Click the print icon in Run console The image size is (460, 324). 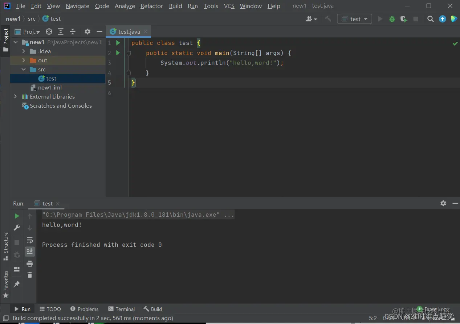point(30,263)
